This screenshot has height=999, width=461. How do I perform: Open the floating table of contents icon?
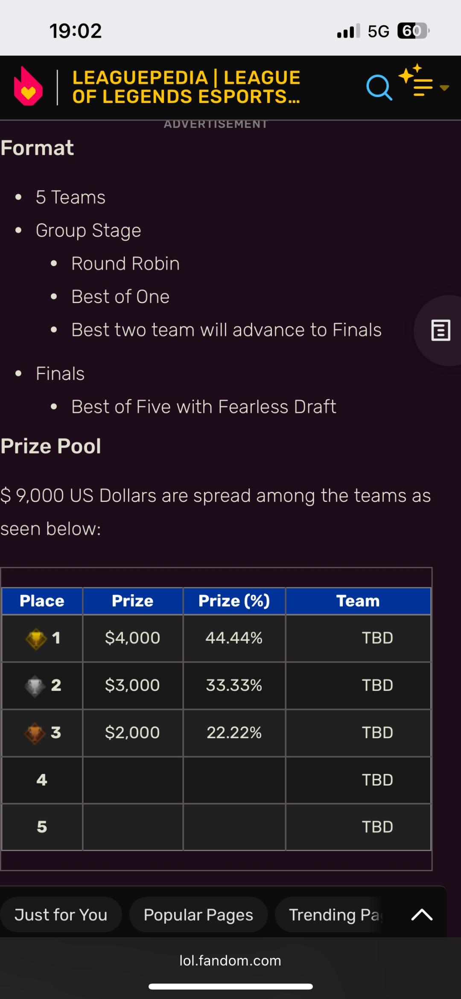click(441, 330)
